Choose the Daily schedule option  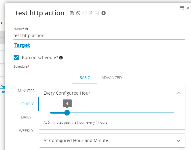coord(26,117)
